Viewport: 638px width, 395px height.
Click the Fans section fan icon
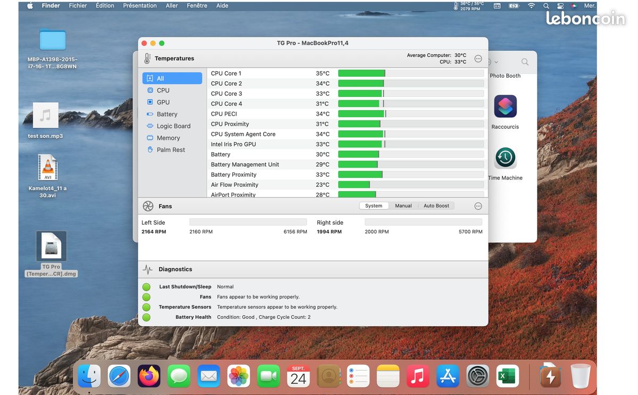click(x=148, y=206)
